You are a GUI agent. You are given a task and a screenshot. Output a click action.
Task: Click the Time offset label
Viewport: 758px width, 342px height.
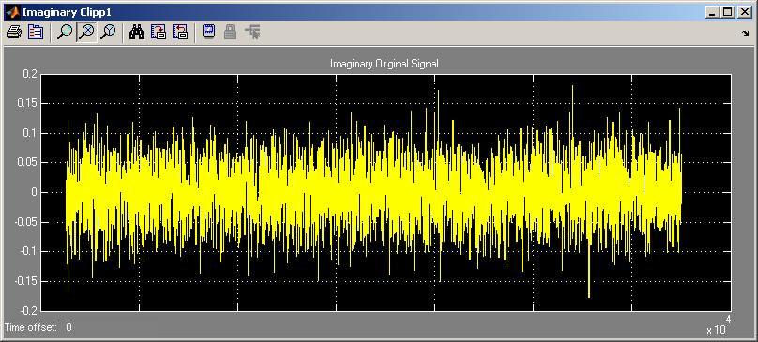(30, 327)
